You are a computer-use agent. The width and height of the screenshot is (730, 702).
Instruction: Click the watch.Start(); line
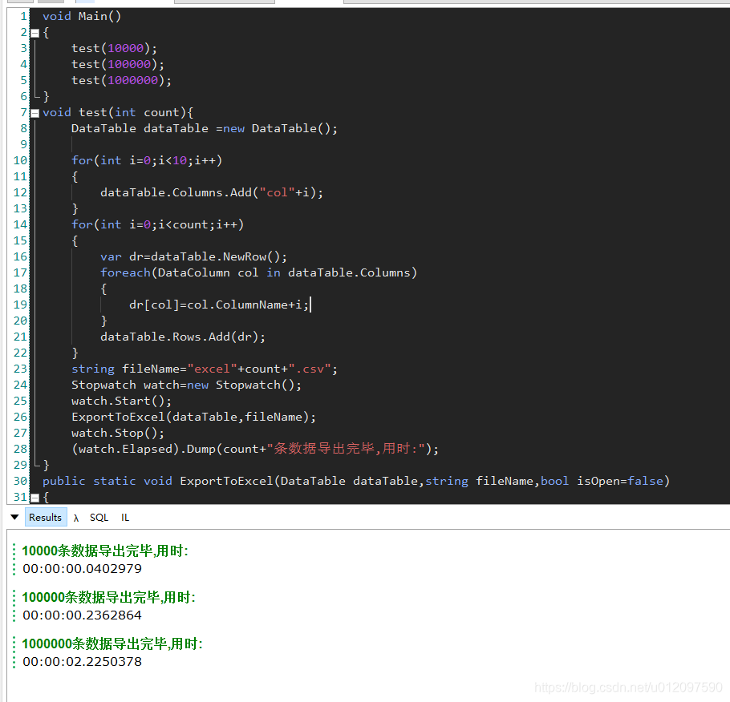121,401
